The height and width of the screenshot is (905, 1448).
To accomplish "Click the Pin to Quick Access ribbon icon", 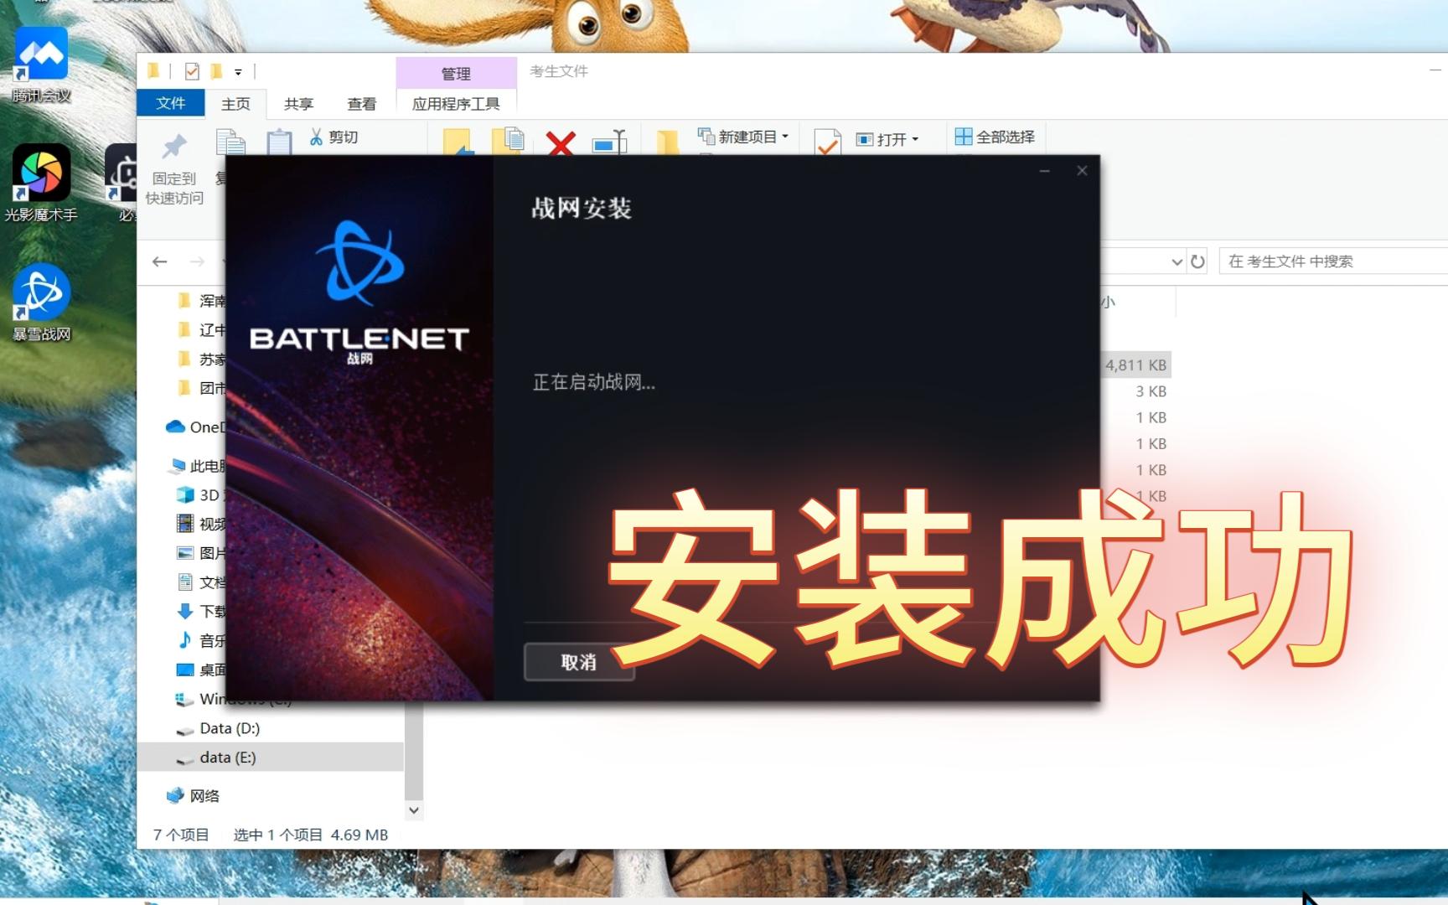I will coord(174,147).
